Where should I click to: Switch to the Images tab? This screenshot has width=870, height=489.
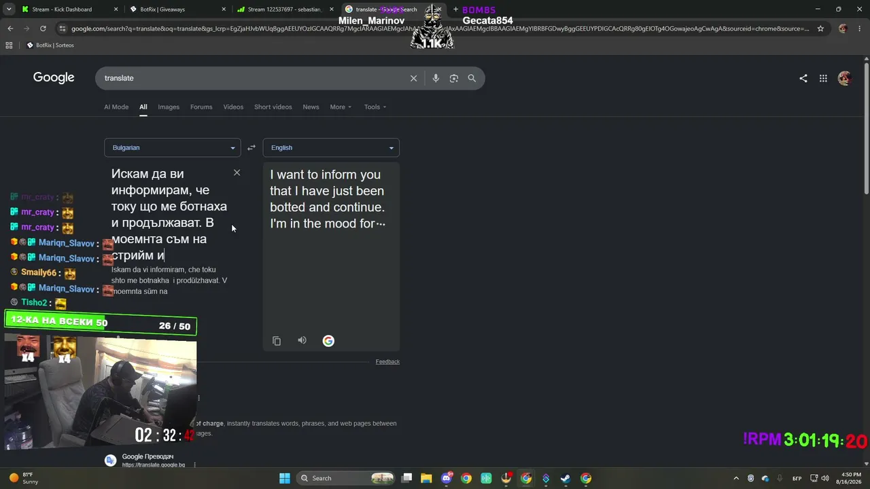[x=169, y=107]
